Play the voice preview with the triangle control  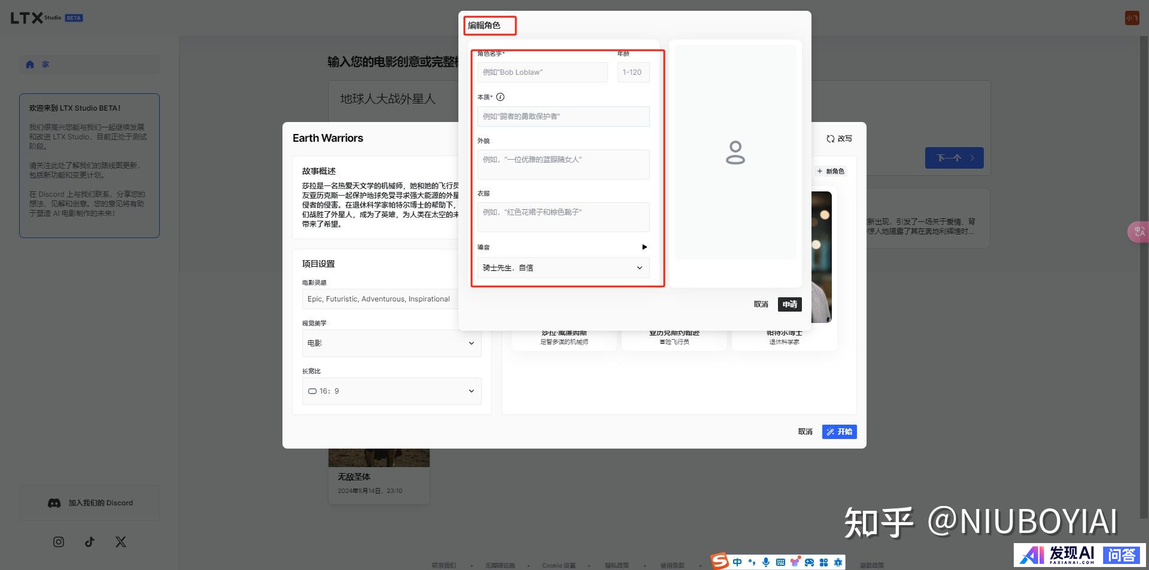click(645, 246)
